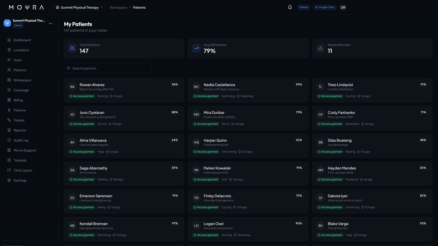
Task: Click the Need Attention warning icon
Action: click(x=320, y=48)
